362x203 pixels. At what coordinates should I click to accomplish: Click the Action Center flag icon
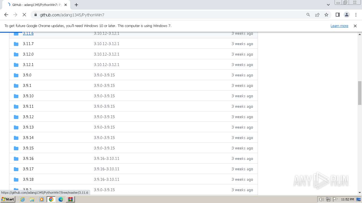(x=335, y=199)
